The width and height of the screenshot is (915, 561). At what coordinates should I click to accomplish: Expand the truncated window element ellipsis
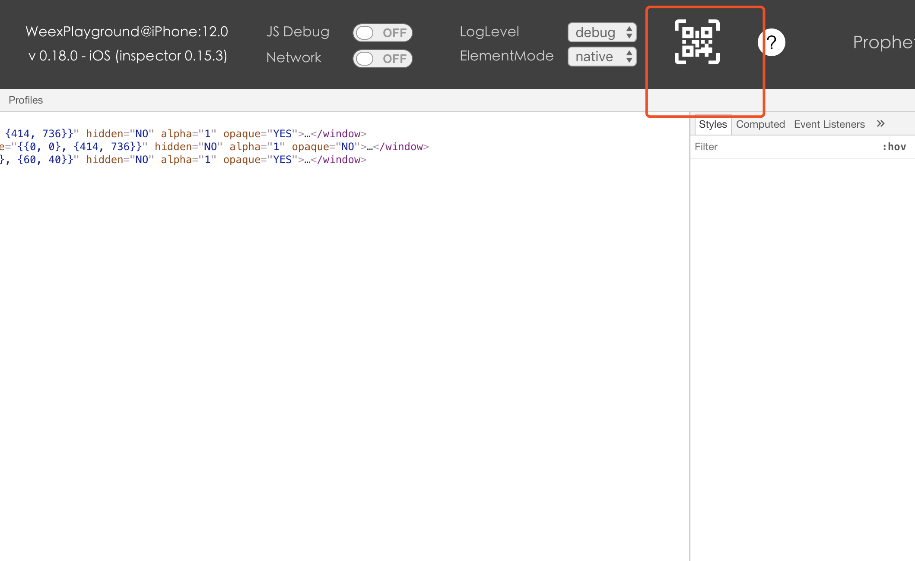[x=307, y=134]
